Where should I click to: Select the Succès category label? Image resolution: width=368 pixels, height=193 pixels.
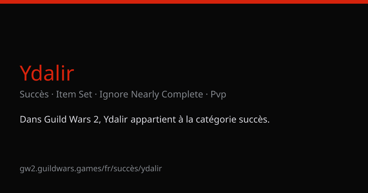[x=34, y=94]
